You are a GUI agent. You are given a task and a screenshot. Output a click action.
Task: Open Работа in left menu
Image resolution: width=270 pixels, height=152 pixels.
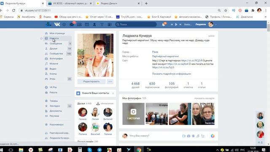54,92
